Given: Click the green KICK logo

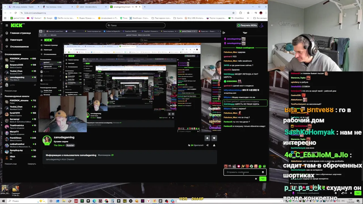Looking at the screenshot, I should coord(17,25).
